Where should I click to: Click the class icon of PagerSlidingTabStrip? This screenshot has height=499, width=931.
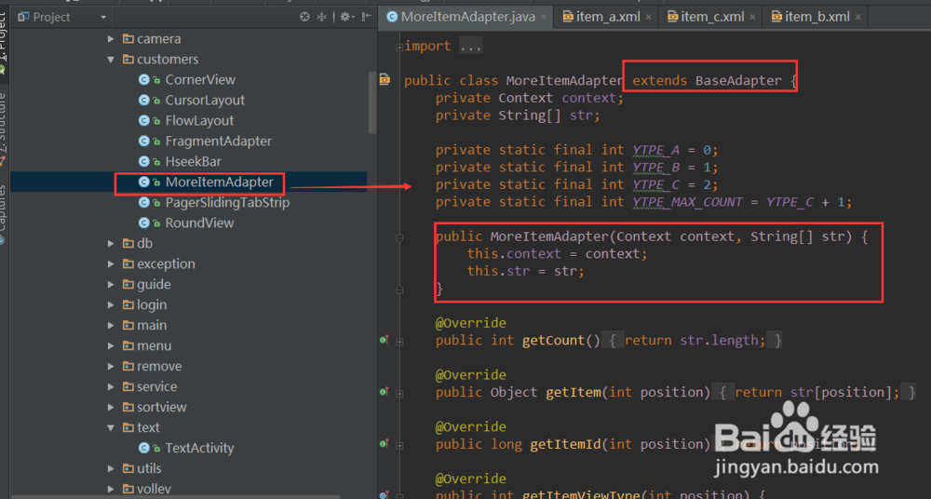coord(143,203)
